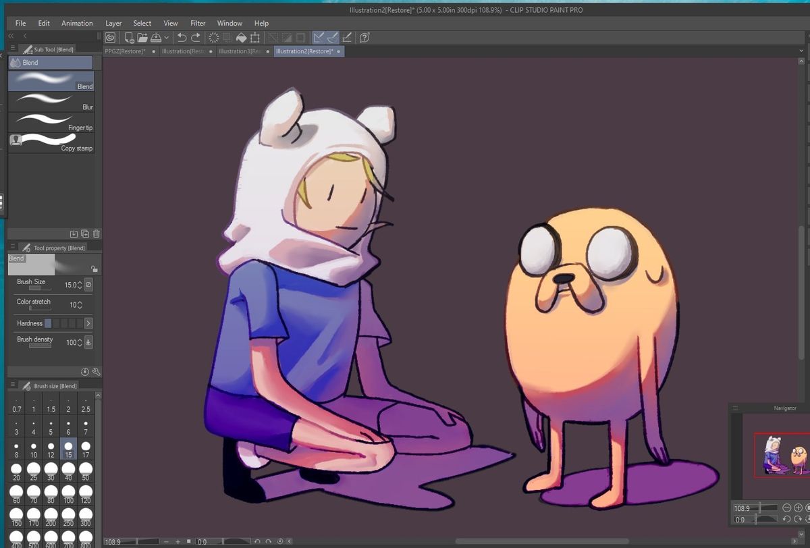This screenshot has width=810, height=548.
Task: Adjust the Color stretch slider
Action: [x=40, y=308]
